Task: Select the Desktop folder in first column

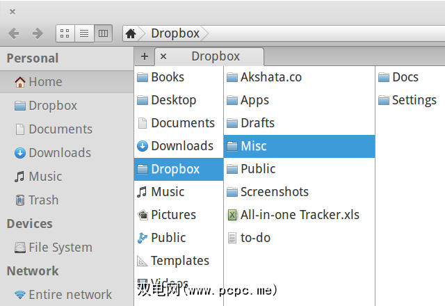Action: tap(179, 100)
